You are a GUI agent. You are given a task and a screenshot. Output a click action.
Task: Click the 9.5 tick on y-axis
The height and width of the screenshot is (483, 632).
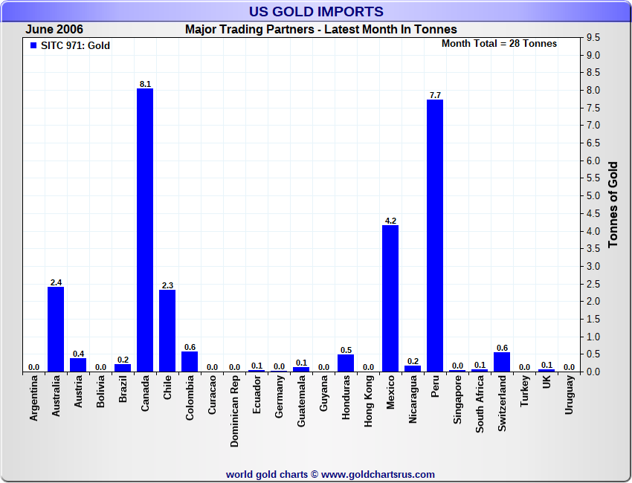[593, 37]
